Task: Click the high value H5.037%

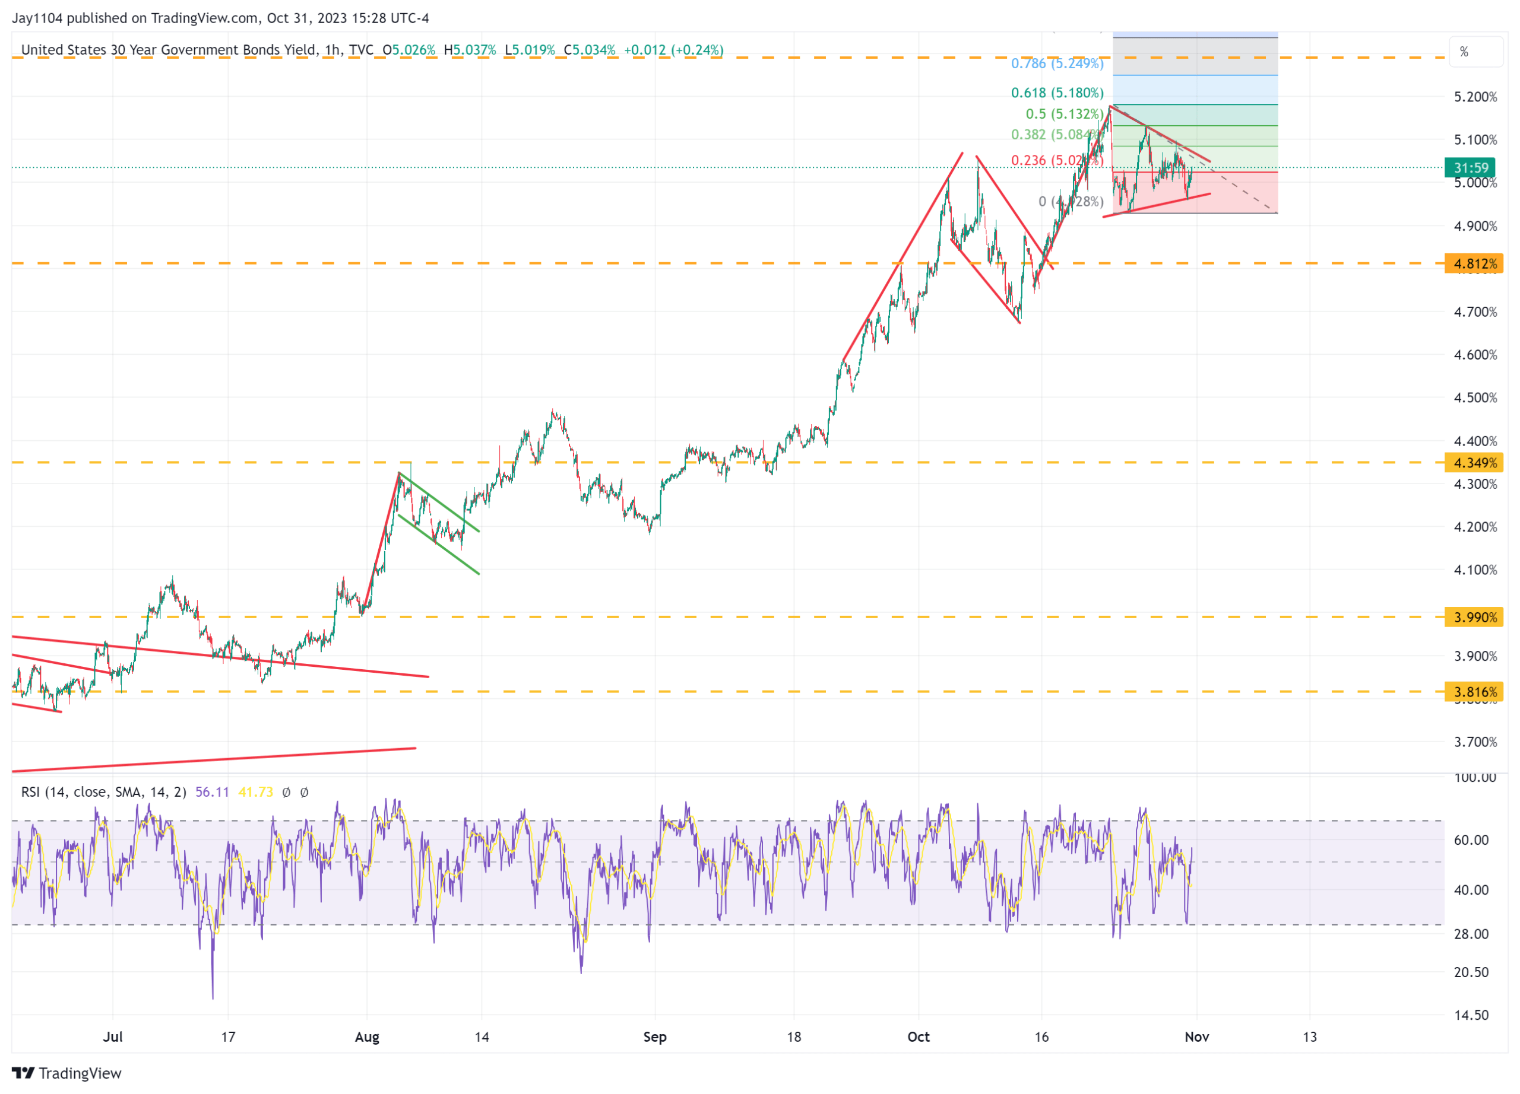Action: [x=470, y=50]
